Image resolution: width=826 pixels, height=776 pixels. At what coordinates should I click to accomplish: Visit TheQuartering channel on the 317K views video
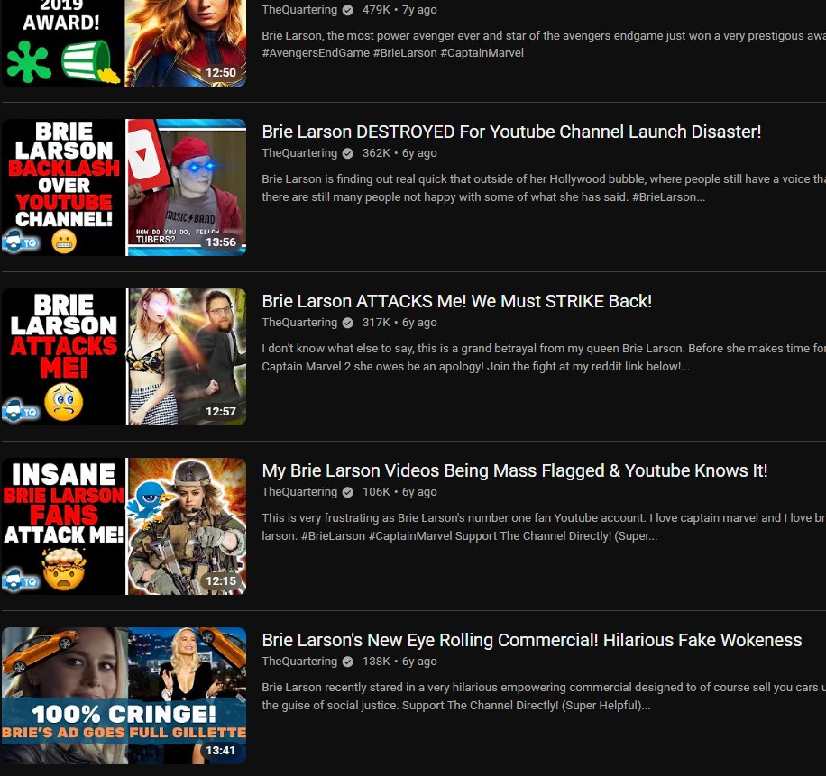(x=299, y=323)
